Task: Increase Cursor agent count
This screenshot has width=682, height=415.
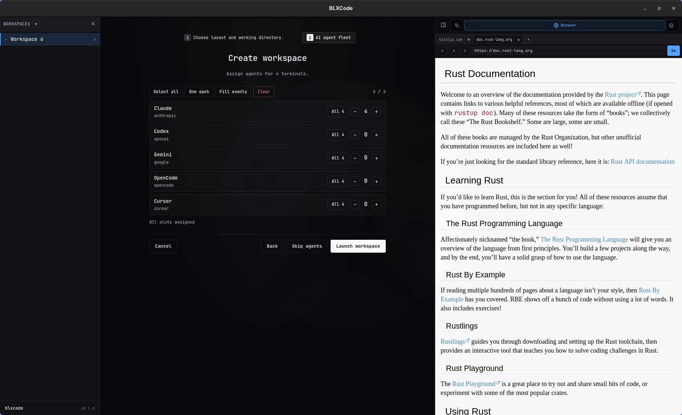Action: (376, 204)
